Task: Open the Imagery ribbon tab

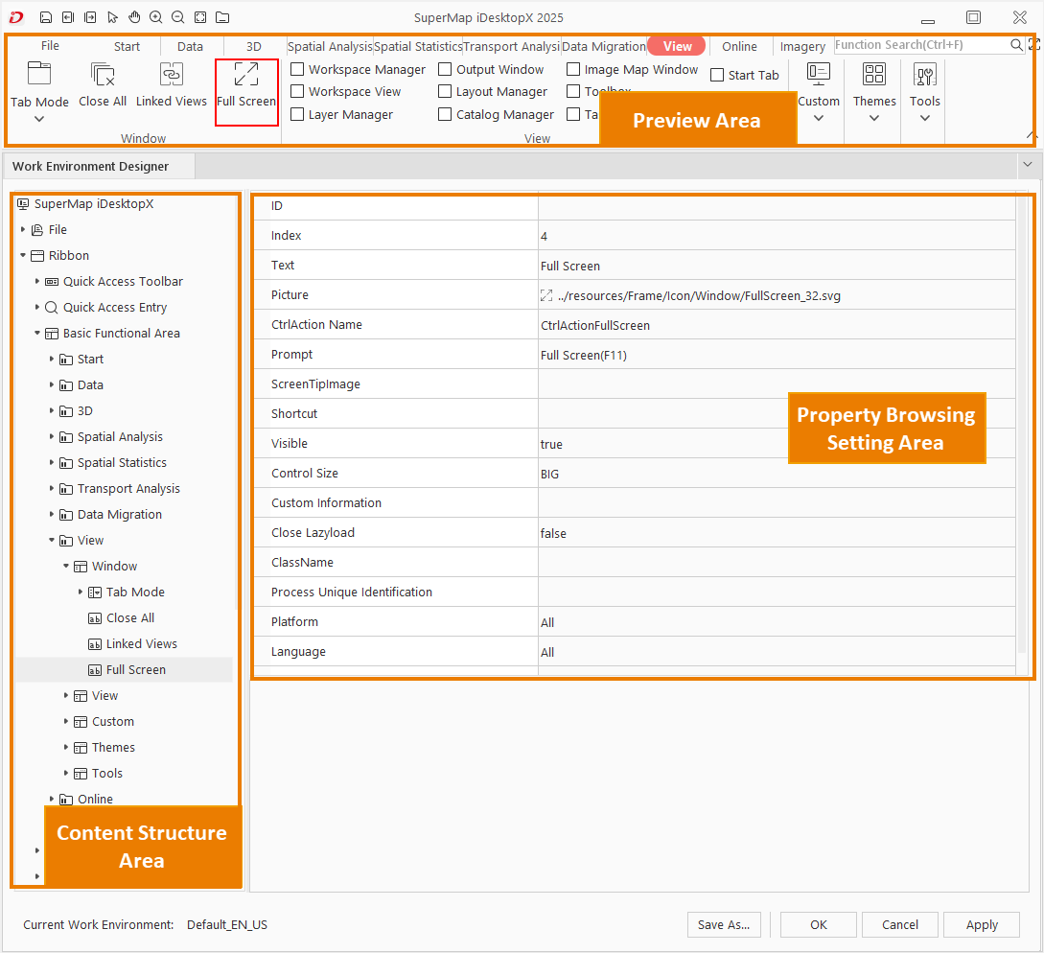Action: coord(802,47)
